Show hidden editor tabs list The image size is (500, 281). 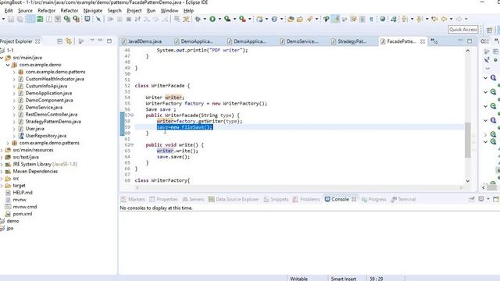click(434, 41)
